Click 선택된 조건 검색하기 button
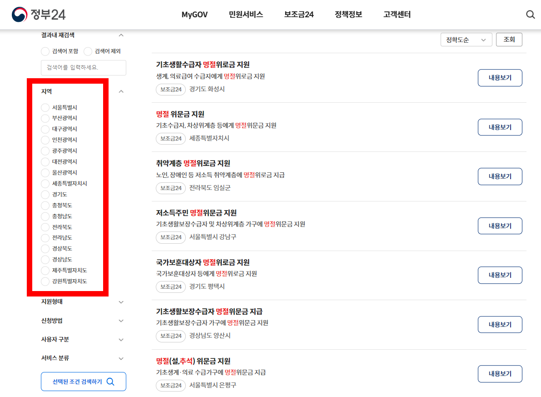Screen dimensions: 541x397 click(84, 382)
